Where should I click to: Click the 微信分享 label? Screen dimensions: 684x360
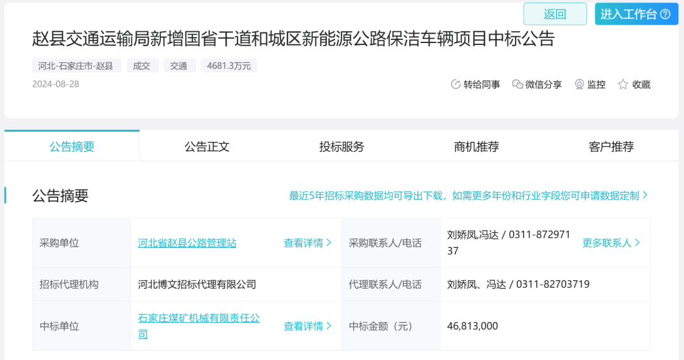[x=543, y=85]
